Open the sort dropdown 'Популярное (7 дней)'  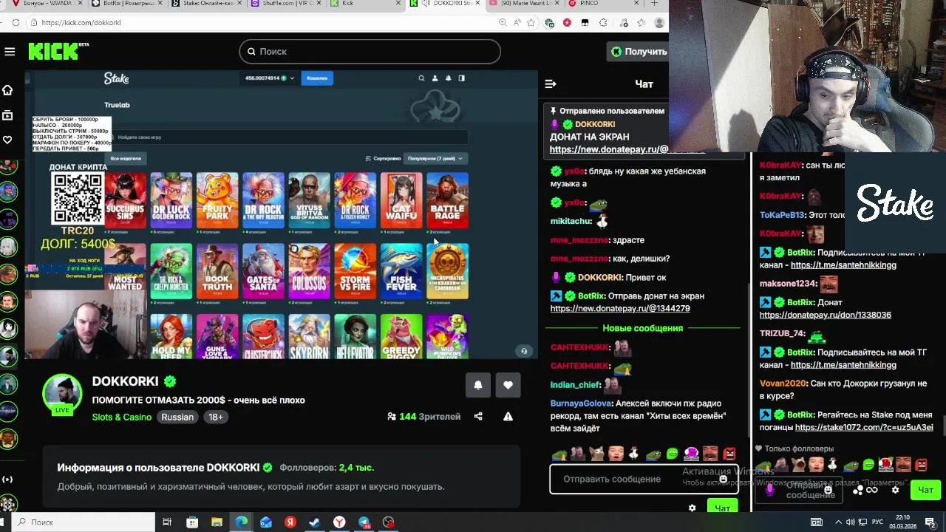click(x=436, y=158)
